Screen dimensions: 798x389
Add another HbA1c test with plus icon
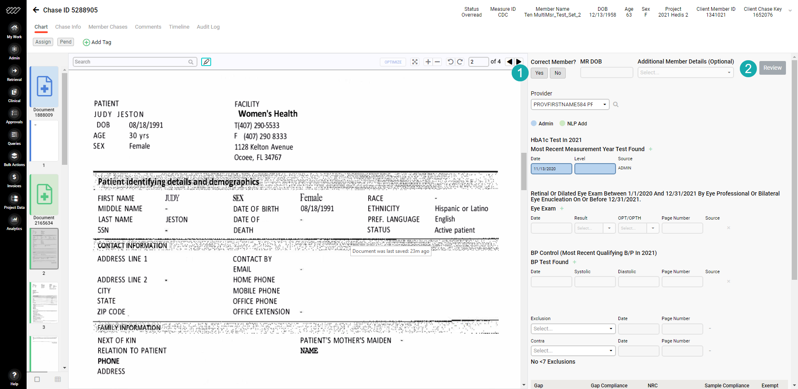(x=651, y=149)
